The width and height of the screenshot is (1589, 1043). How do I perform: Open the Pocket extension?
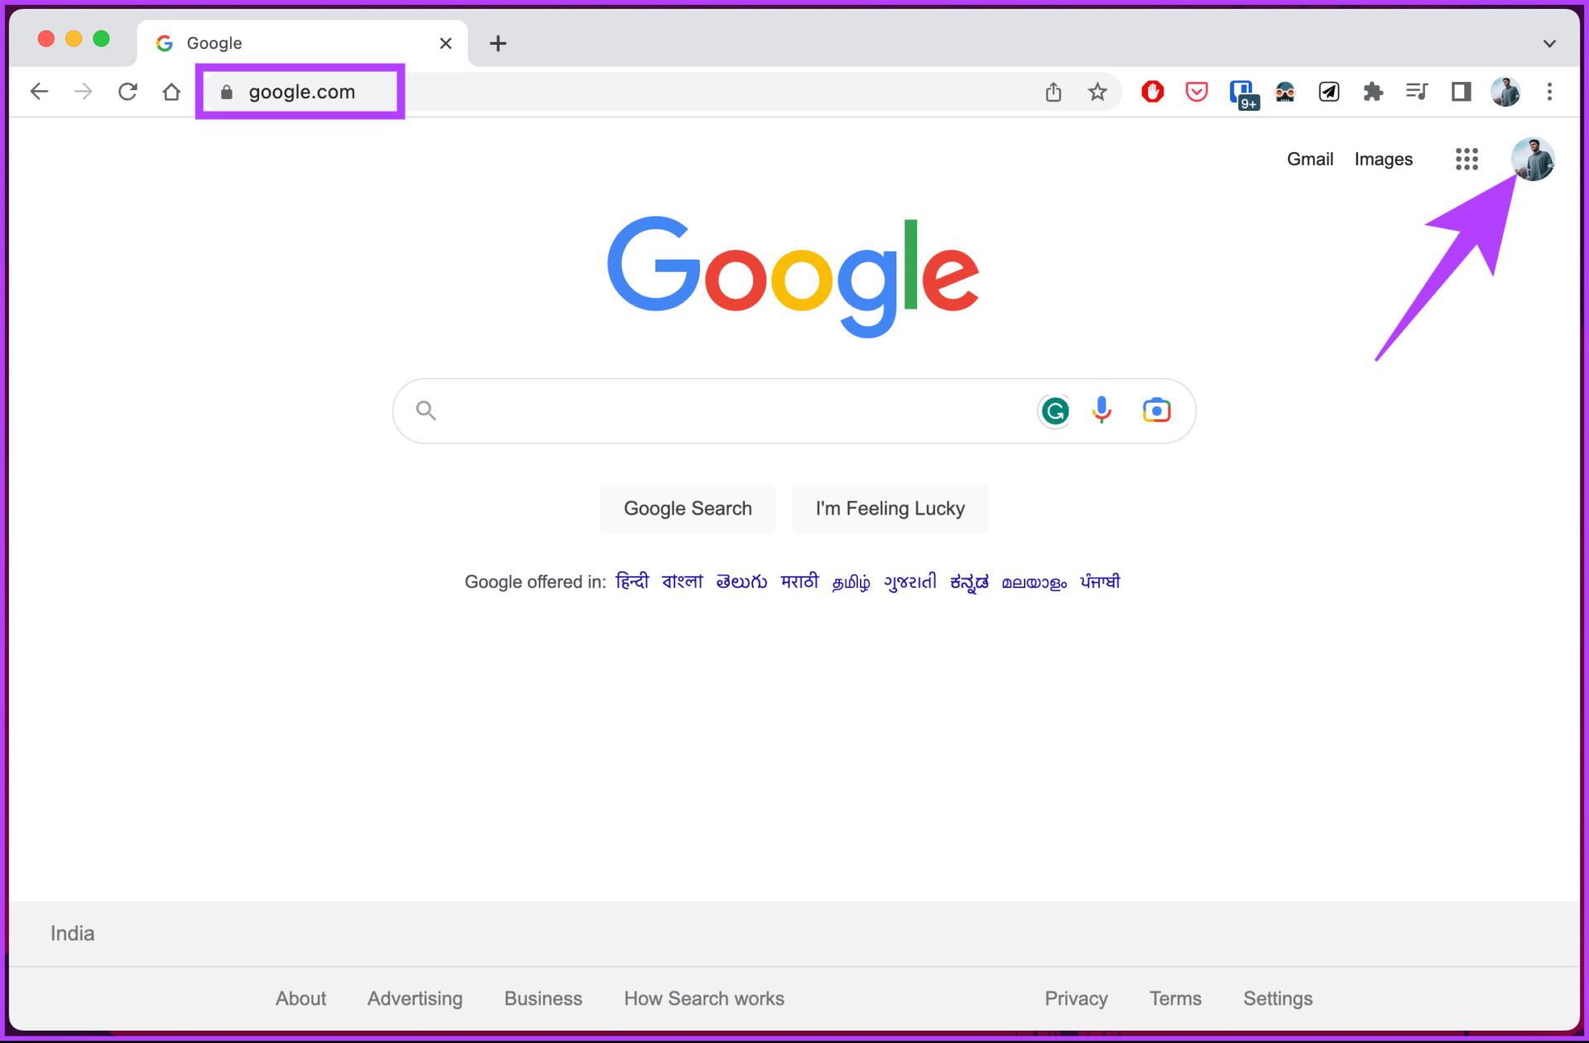click(1197, 91)
